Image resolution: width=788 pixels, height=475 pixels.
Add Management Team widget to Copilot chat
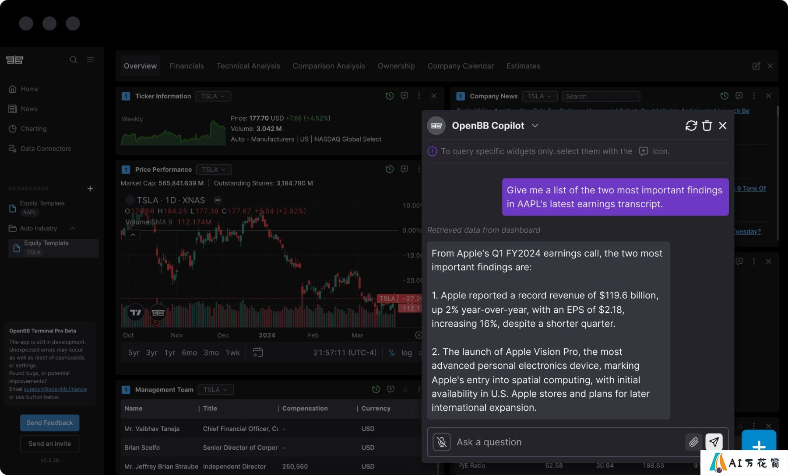click(x=391, y=389)
